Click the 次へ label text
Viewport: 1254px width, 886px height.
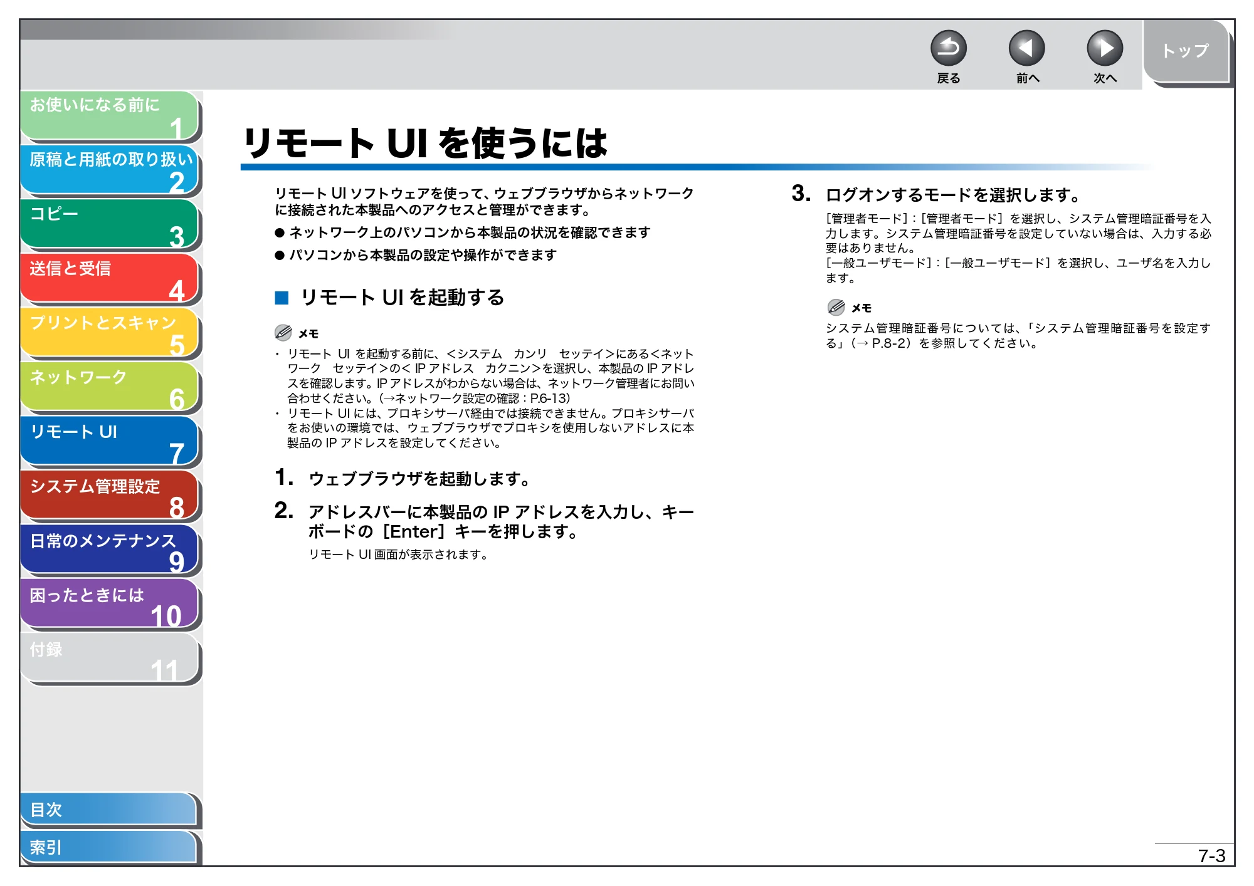pyautogui.click(x=1105, y=78)
